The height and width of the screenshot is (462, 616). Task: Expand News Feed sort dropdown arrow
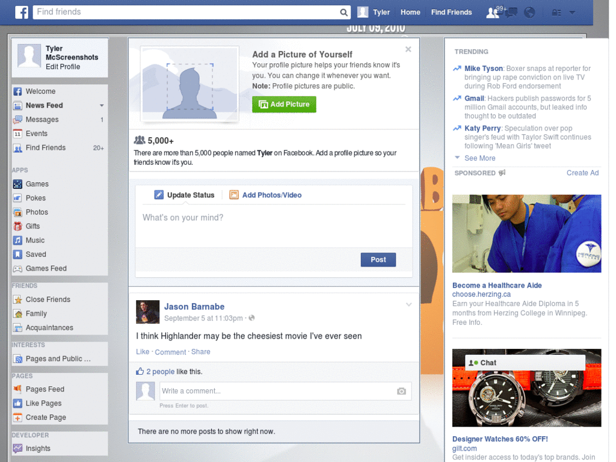[102, 106]
